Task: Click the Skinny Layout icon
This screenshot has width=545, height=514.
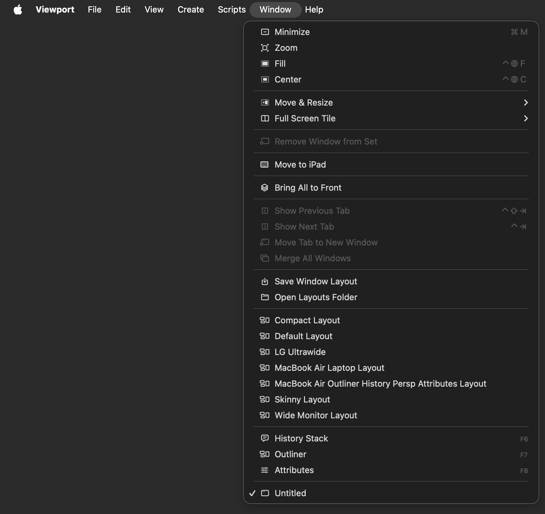Action: [265, 400]
